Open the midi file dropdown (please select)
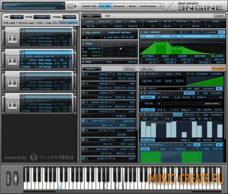The height and width of the screenshot is (194, 228). (189, 103)
